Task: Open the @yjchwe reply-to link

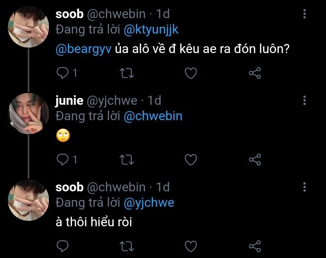Action: point(149,202)
